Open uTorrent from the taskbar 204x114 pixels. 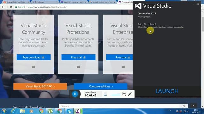tap(50, 111)
